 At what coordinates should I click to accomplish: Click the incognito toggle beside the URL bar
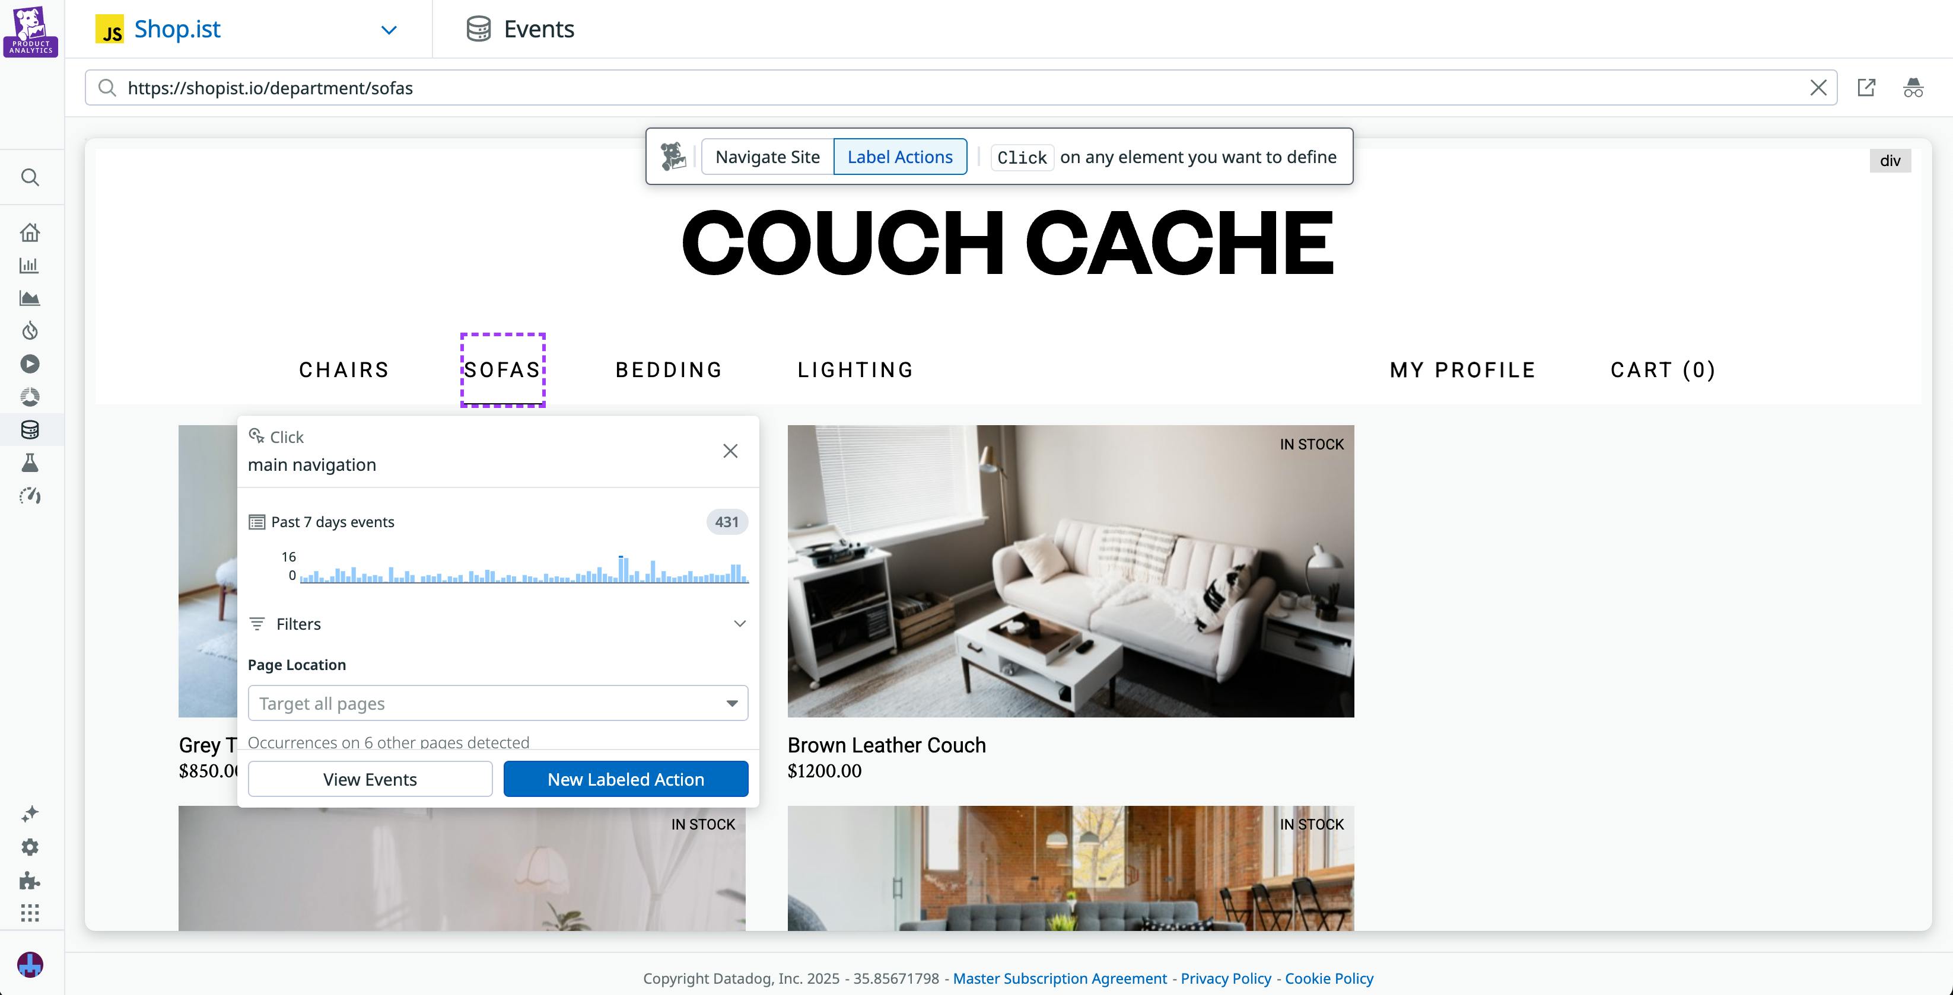pyautogui.click(x=1914, y=87)
